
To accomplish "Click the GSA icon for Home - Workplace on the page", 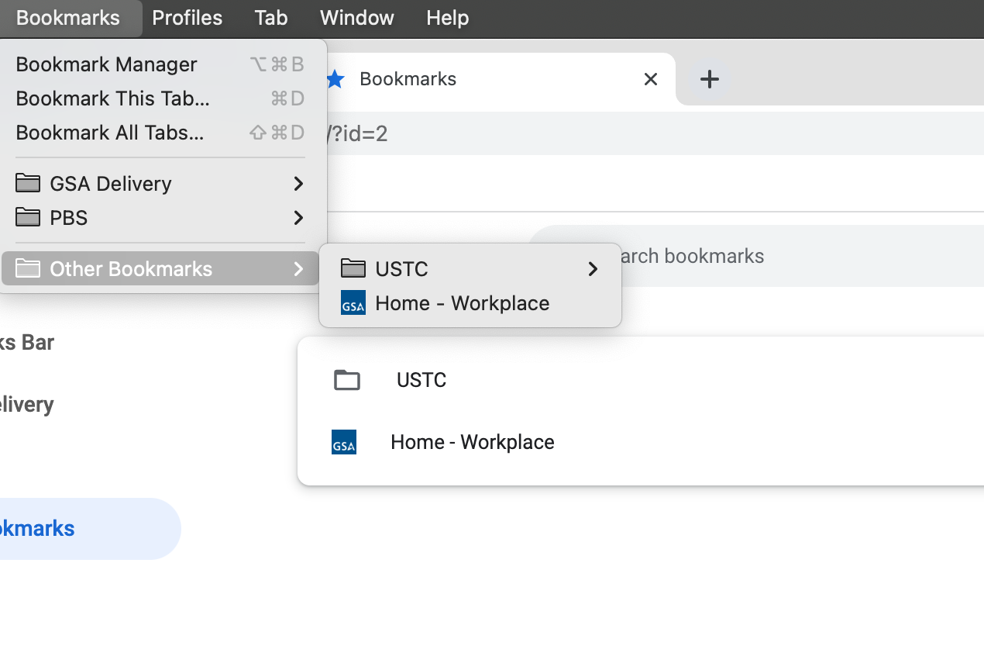I will 343,442.
